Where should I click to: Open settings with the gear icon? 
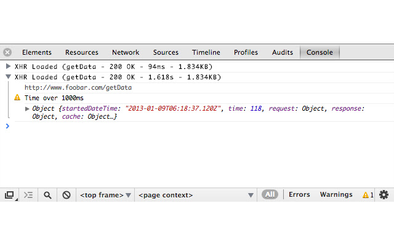click(384, 195)
